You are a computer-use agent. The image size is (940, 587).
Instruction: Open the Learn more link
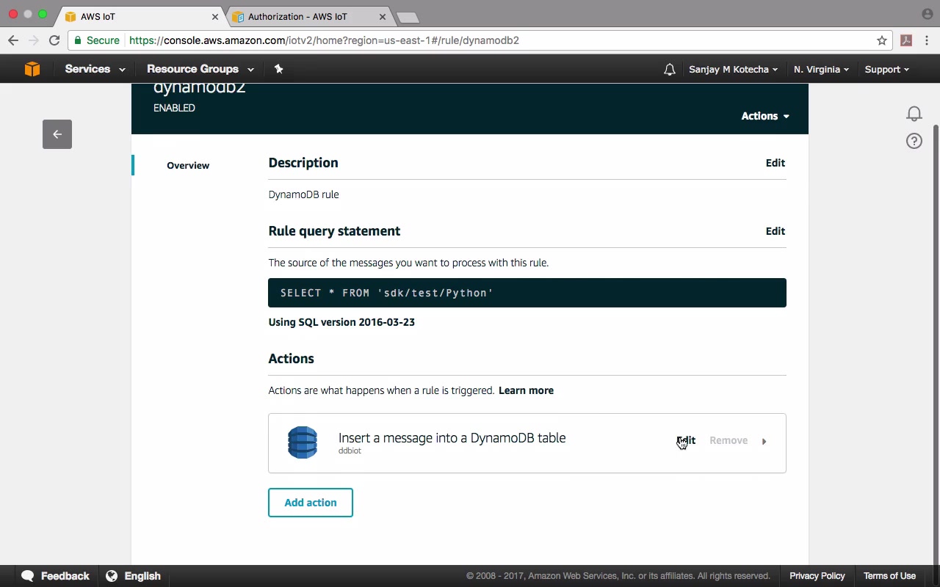(526, 390)
